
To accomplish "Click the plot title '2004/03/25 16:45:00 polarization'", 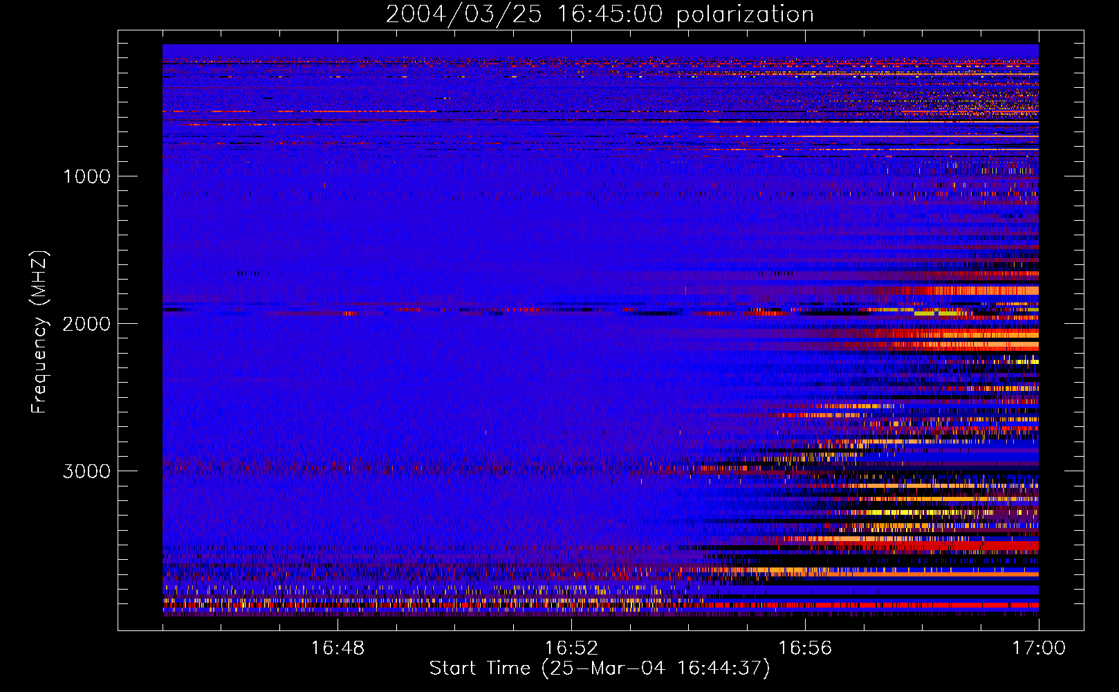I will (x=600, y=15).
